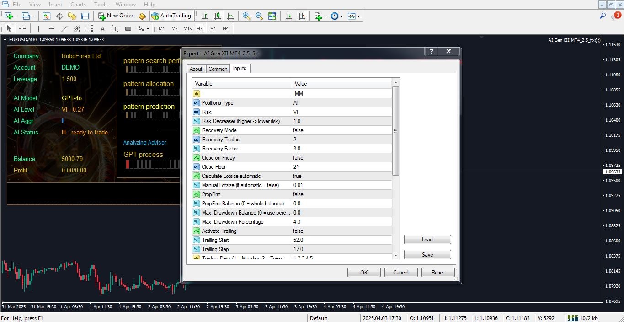
Task: Open the indicators list dropdown
Action: coord(320,16)
